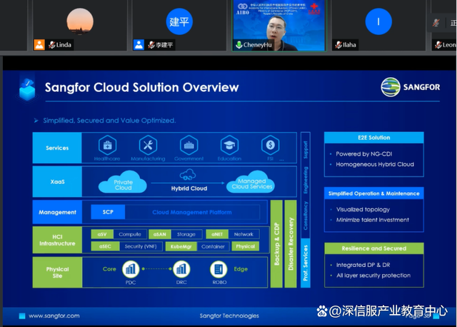Image resolution: width=457 pixels, height=327 pixels.
Task: Click the Government hexagon icon
Action: [189, 145]
